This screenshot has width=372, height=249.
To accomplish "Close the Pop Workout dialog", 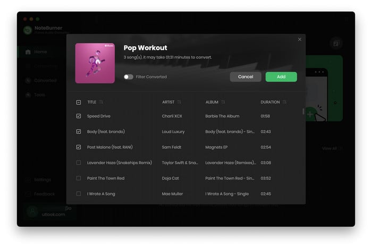I will [300, 39].
